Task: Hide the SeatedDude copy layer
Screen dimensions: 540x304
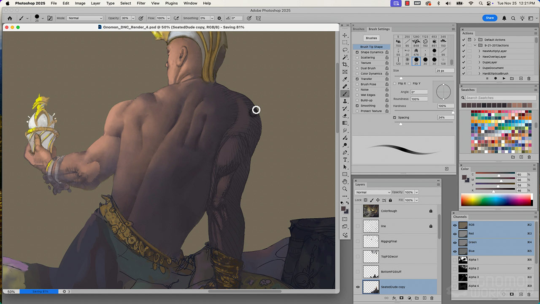Action: click(358, 287)
